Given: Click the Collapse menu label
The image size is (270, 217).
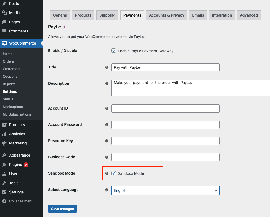Looking at the screenshot, I should [x=21, y=201].
